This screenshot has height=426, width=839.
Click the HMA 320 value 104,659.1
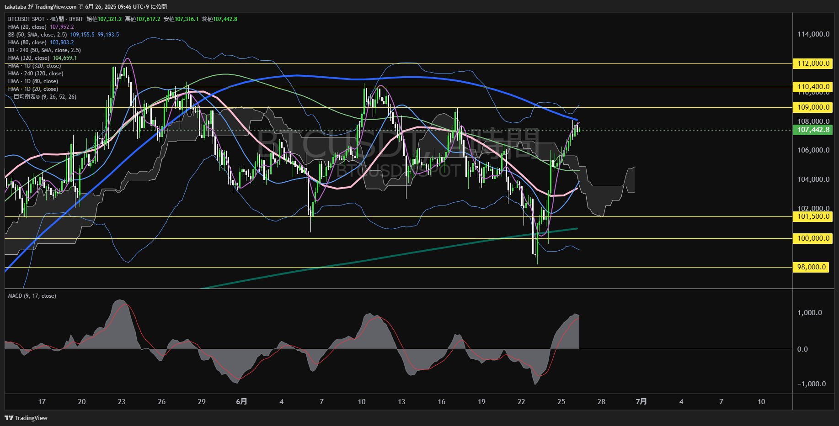(65, 58)
